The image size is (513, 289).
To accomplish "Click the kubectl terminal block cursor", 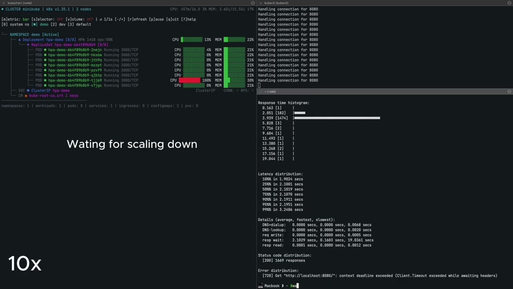I will click(x=259, y=85).
